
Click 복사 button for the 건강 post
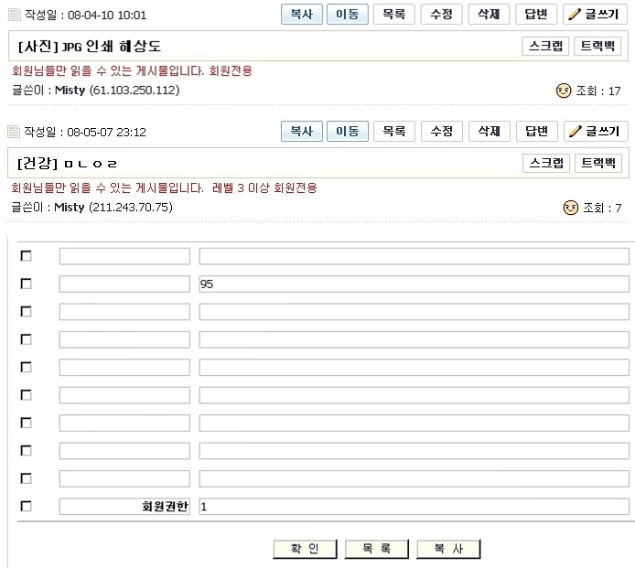coord(302,131)
